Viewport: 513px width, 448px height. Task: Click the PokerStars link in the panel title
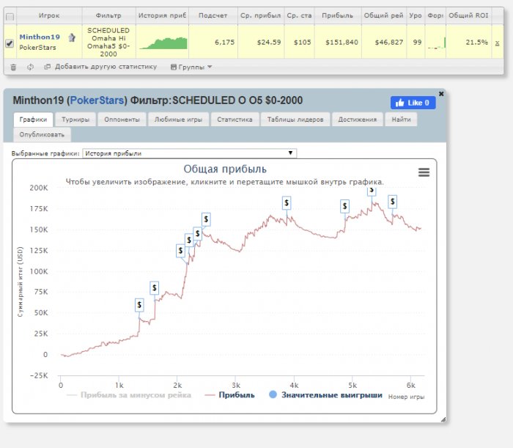point(97,100)
